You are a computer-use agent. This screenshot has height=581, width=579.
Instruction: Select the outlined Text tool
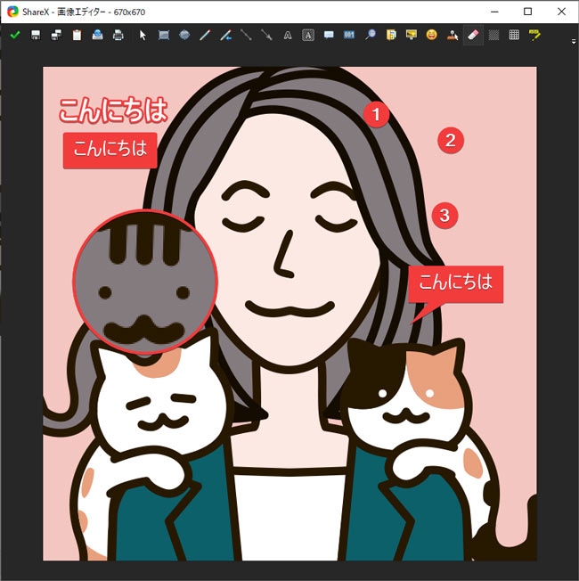tap(288, 36)
